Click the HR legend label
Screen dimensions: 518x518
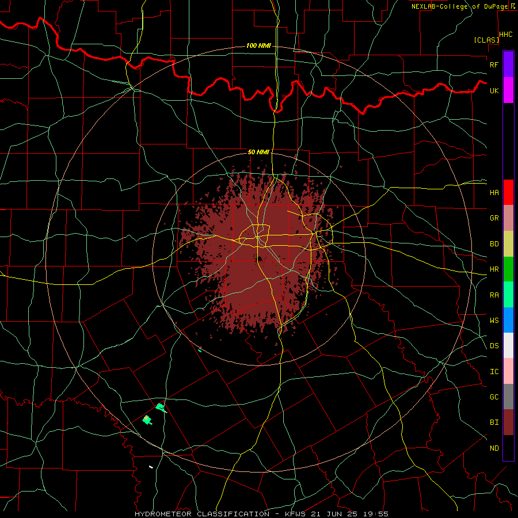[494, 269]
